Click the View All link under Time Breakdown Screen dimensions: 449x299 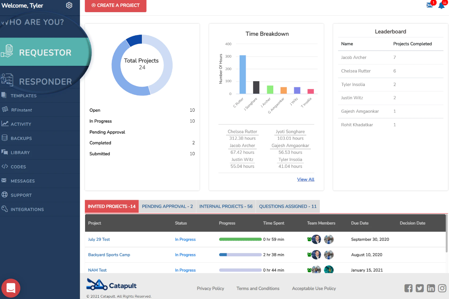coord(306,179)
